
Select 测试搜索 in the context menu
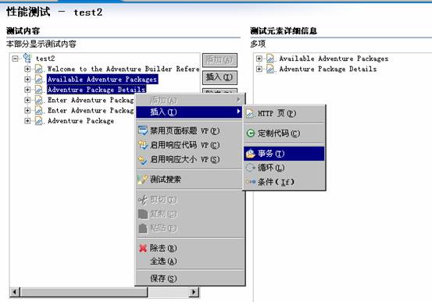(190, 179)
